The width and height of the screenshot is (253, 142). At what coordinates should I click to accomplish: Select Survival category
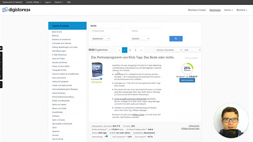pyautogui.click(x=55, y=135)
